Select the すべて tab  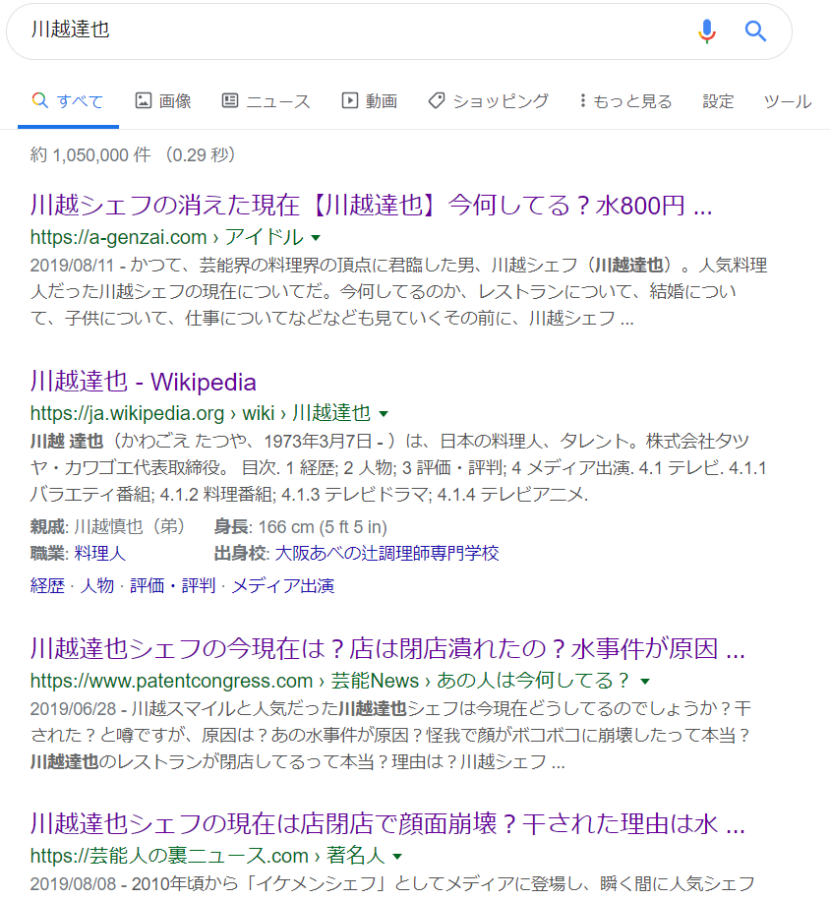click(x=68, y=101)
